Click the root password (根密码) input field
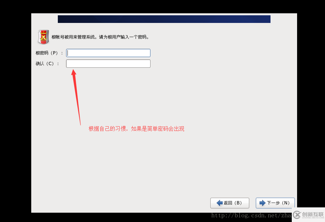The image size is (325, 222). [x=108, y=53]
